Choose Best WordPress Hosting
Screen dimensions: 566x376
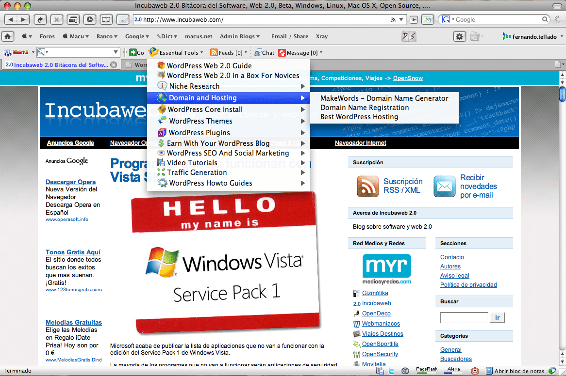click(x=384, y=117)
